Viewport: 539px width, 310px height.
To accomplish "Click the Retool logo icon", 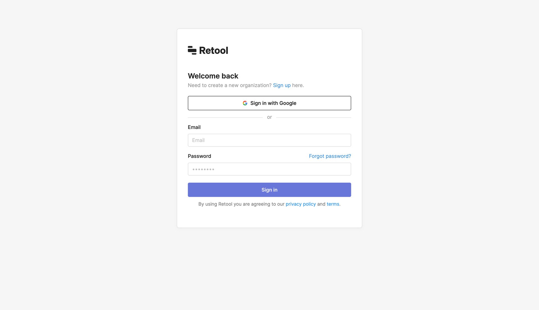I will (192, 50).
